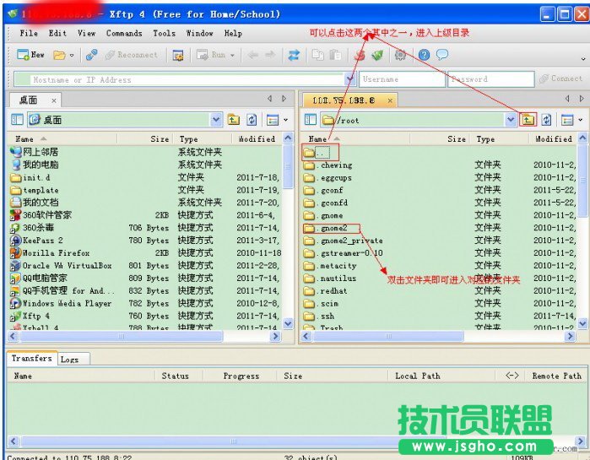Open the View menu
This screenshot has height=460, width=590.
[x=87, y=33]
